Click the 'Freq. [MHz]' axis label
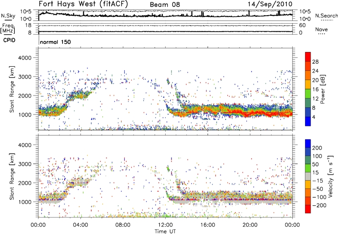The image size is (338, 234). 8,29
